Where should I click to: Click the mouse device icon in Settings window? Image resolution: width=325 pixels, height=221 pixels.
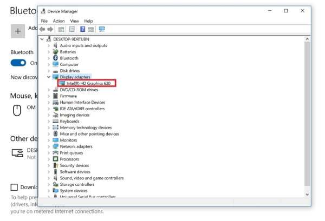click(x=17, y=110)
